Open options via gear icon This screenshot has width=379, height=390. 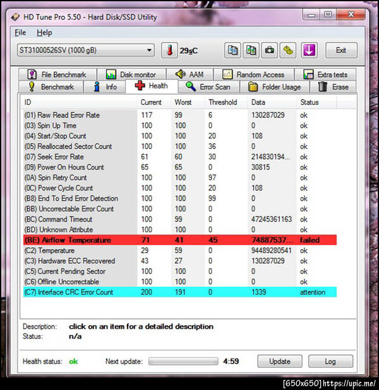pos(288,50)
